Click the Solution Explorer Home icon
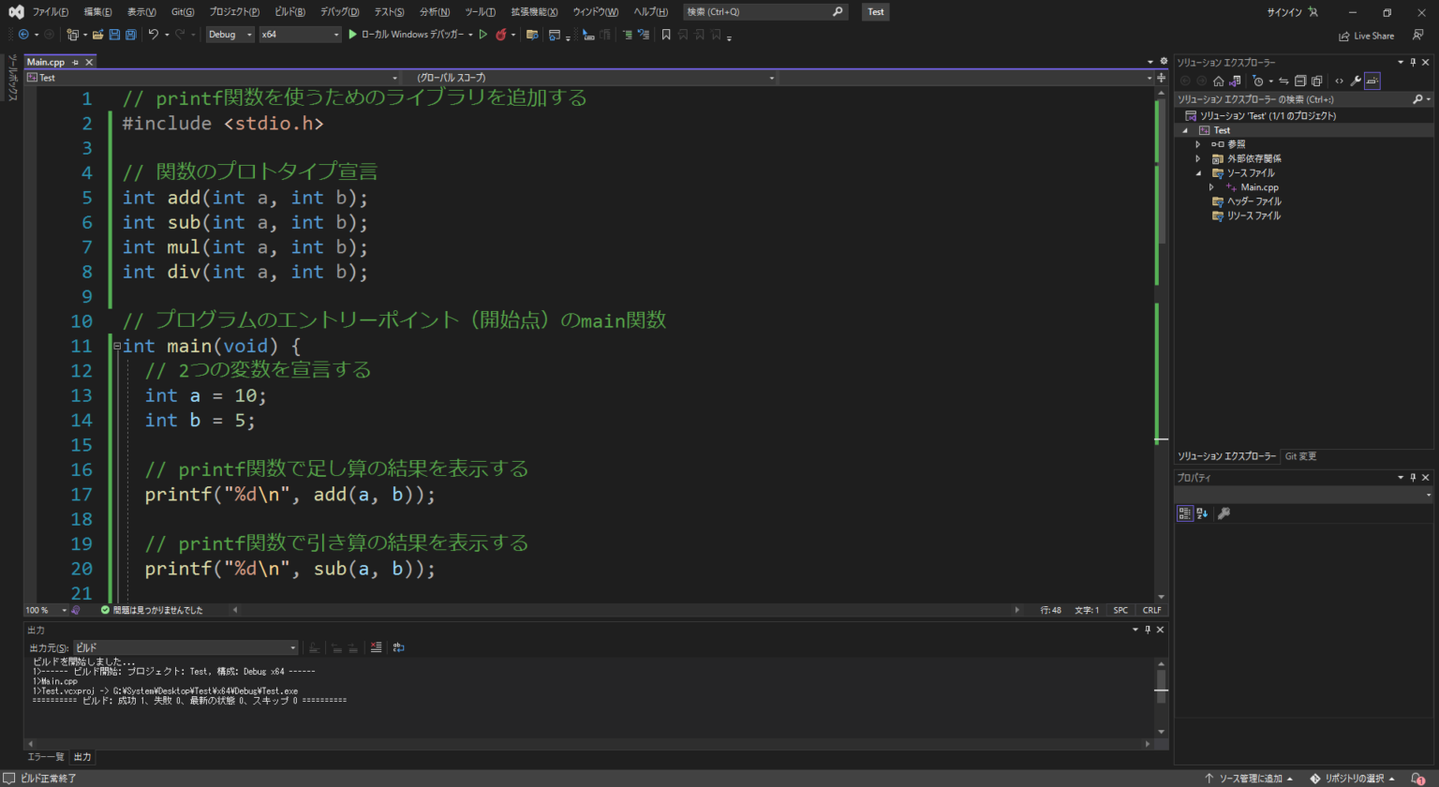The image size is (1439, 787). 1218,82
